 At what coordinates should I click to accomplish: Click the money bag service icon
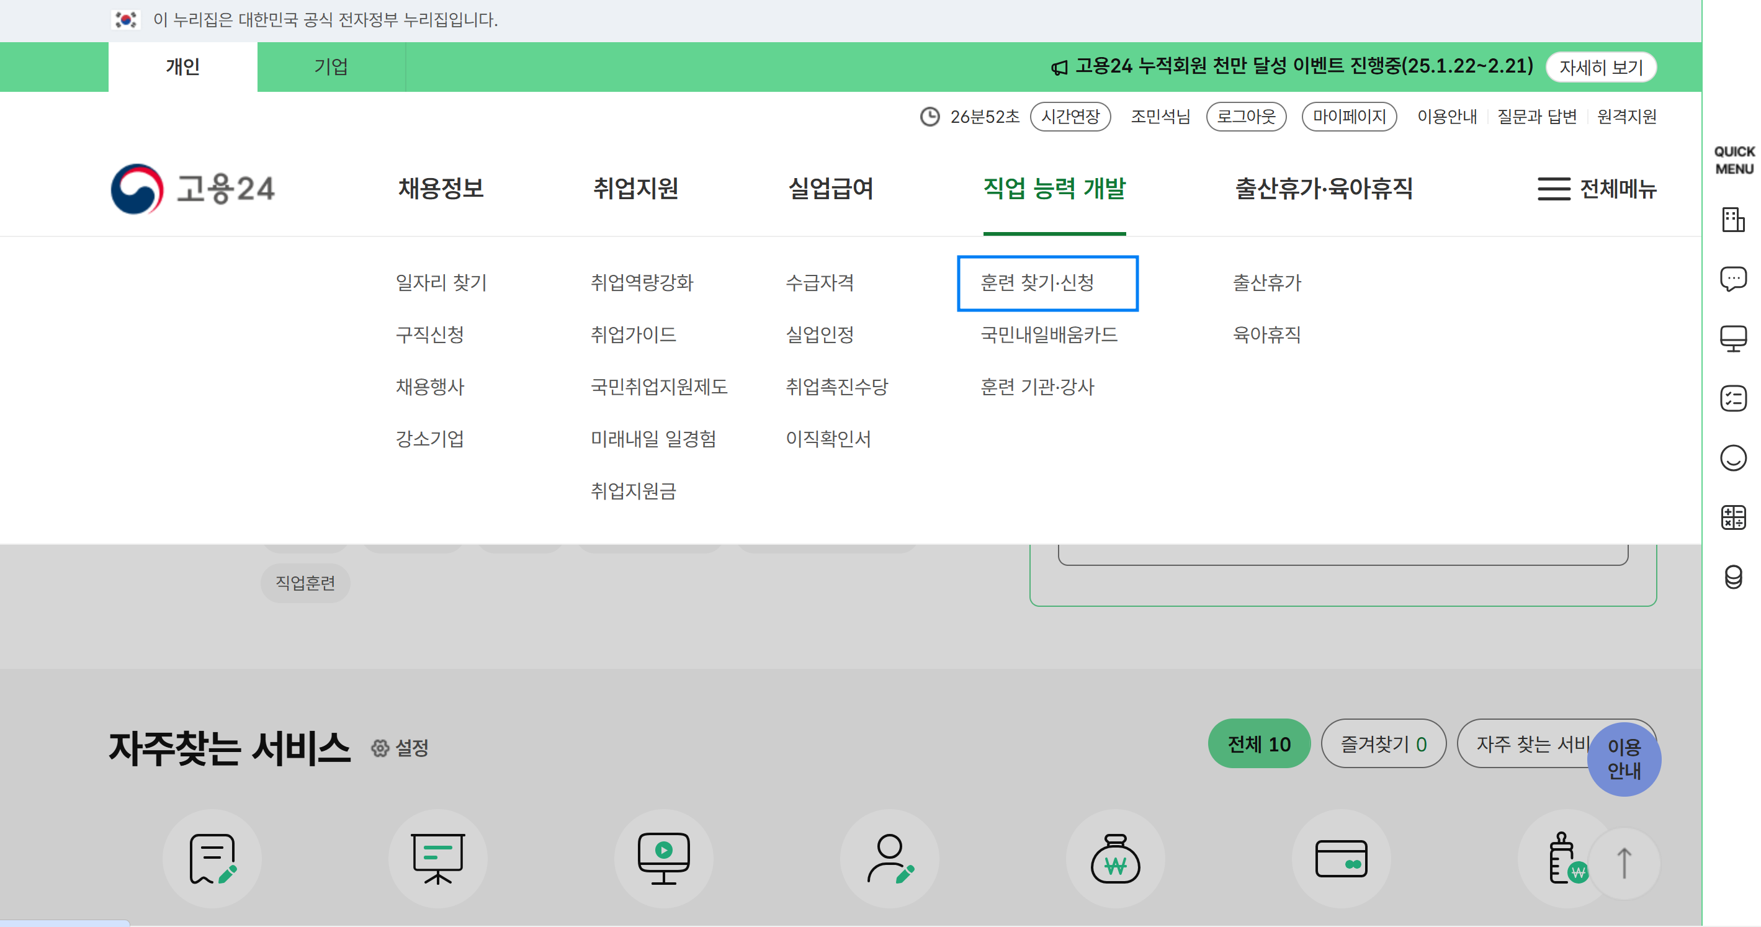click(x=1115, y=859)
